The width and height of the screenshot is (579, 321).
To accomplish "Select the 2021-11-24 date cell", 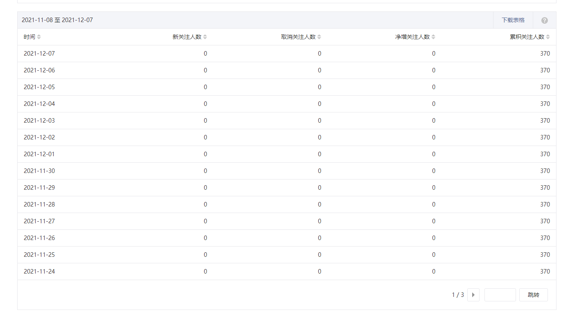I will point(39,272).
